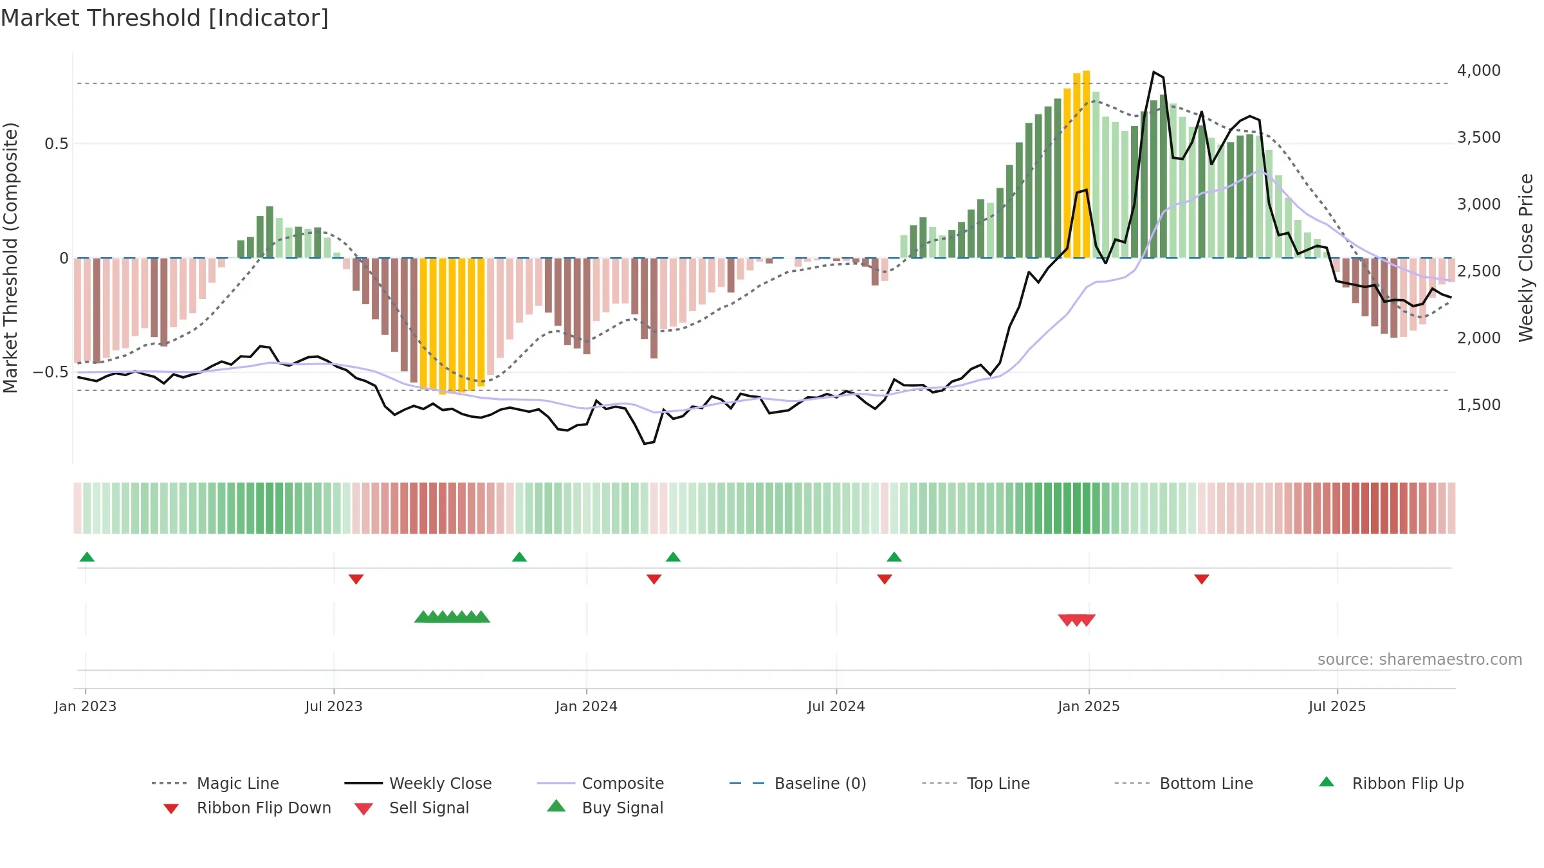The image size is (1544, 868).
Task: Click the Jan 2024 x-axis label
Action: [587, 706]
